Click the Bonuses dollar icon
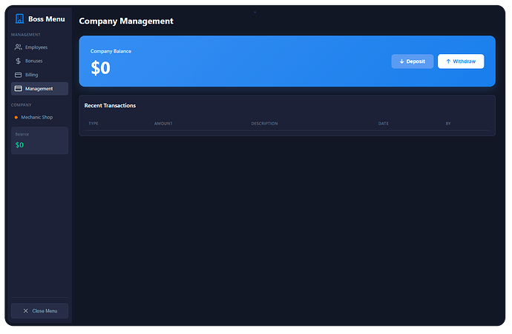Image resolution: width=512 pixels, height=334 pixels. (x=19, y=61)
